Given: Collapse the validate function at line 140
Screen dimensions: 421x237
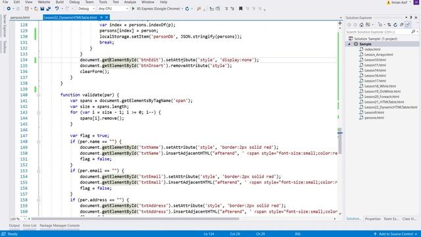Looking at the screenshot, I should click(x=38, y=95).
